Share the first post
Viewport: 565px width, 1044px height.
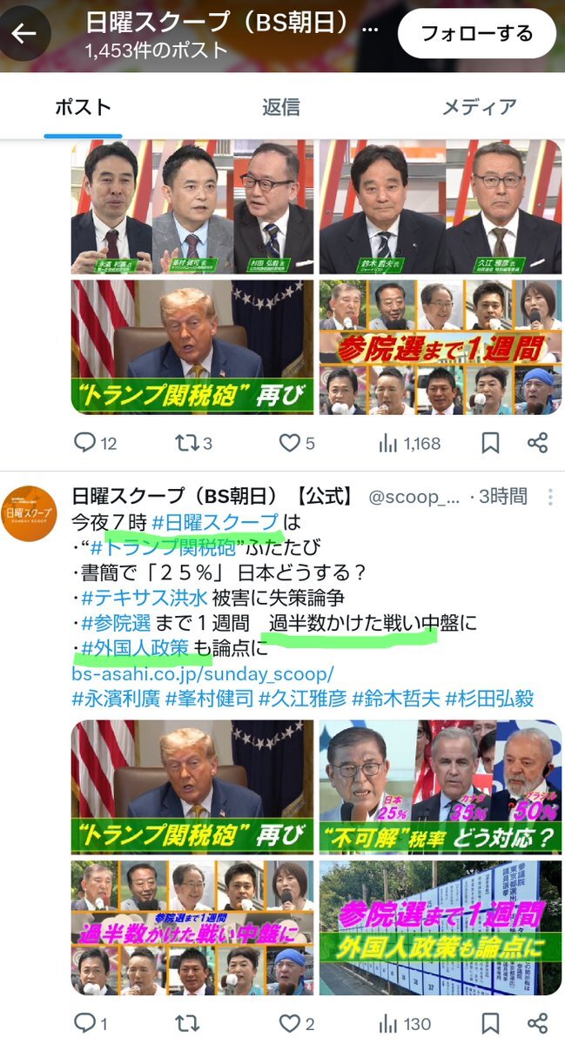[x=537, y=443]
